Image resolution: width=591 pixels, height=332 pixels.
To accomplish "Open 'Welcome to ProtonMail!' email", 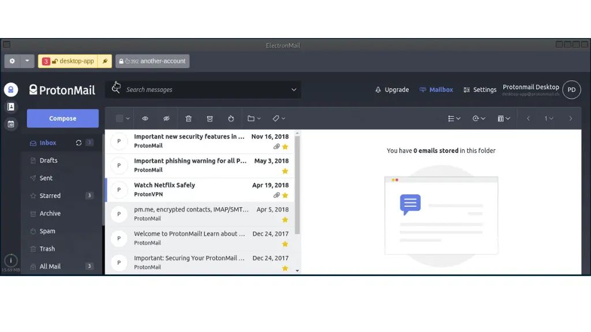I will 200,238.
